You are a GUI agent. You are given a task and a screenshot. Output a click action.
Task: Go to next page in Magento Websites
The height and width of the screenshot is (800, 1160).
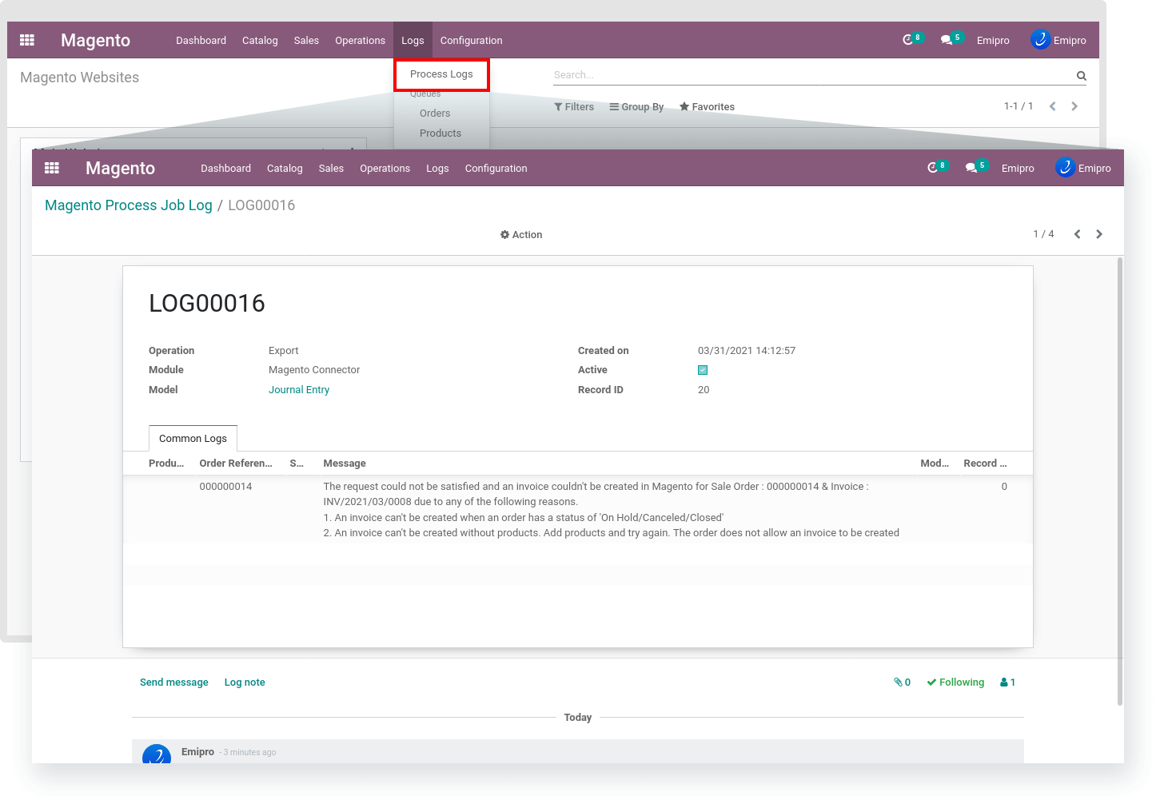pyautogui.click(x=1074, y=106)
